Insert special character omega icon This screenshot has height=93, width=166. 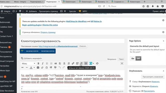click(47, 67)
